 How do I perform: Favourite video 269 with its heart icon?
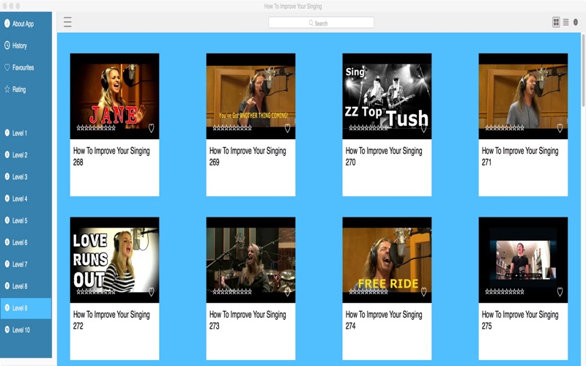(287, 128)
